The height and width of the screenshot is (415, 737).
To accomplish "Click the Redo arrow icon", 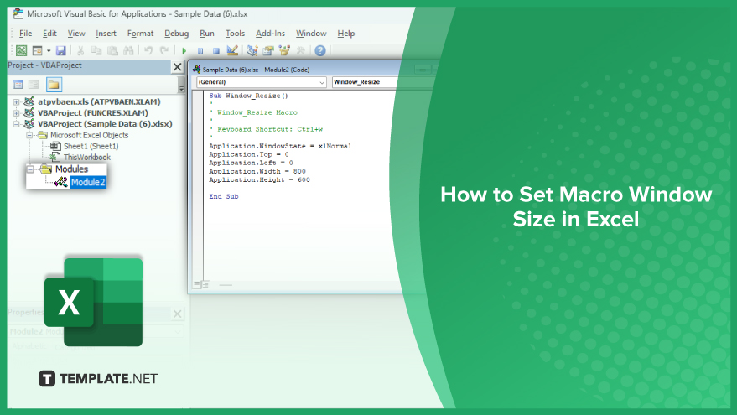I will 164,51.
